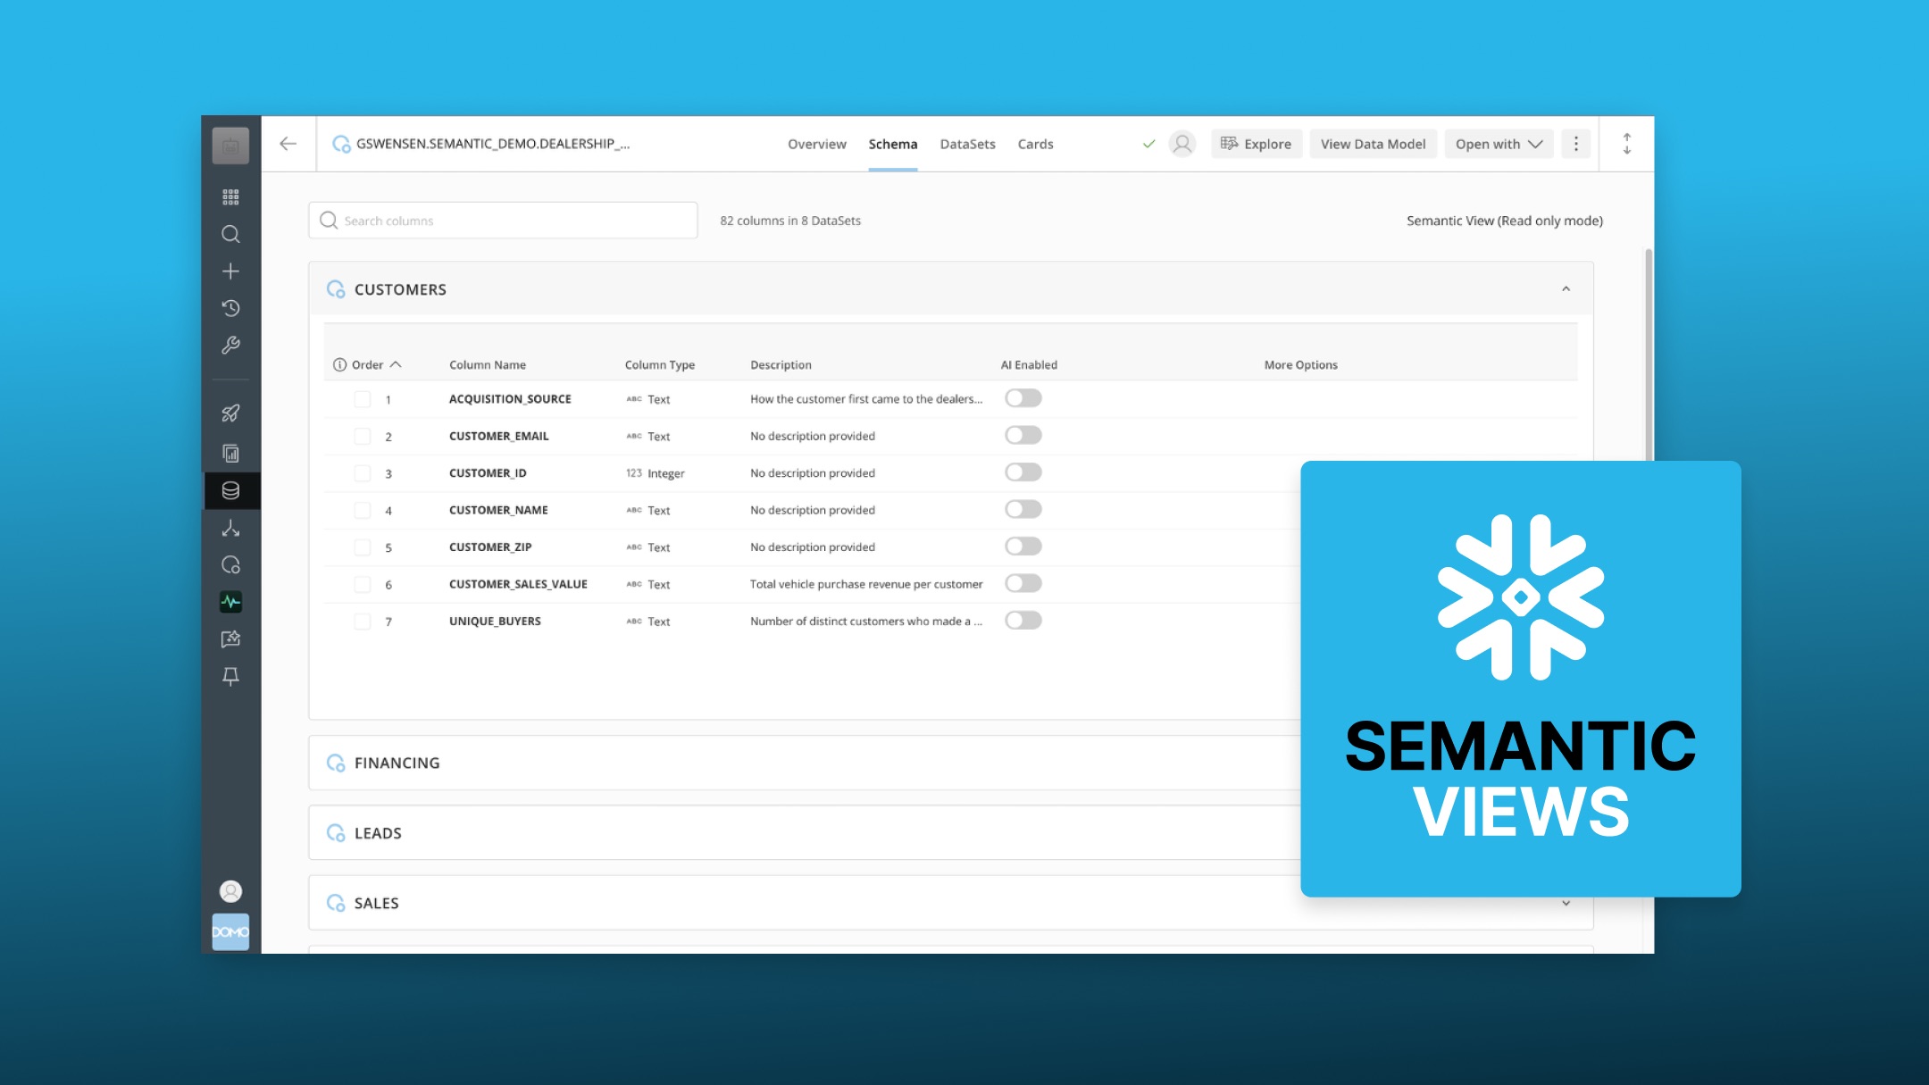
Task: Click the pin icon in the sidebar
Action: [x=230, y=676]
